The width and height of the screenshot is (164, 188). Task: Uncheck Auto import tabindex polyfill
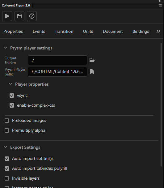[7, 169]
